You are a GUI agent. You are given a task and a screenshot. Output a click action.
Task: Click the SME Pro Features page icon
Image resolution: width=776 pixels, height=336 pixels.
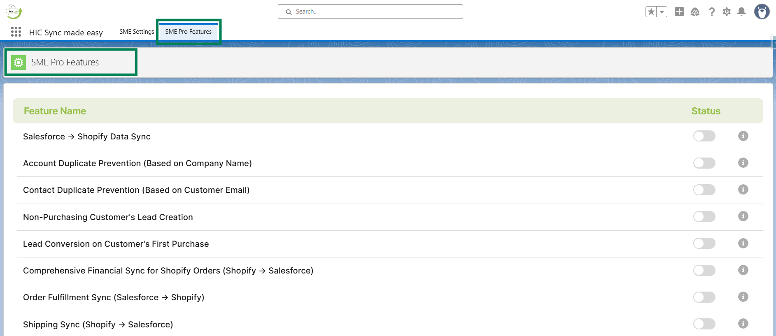[19, 63]
